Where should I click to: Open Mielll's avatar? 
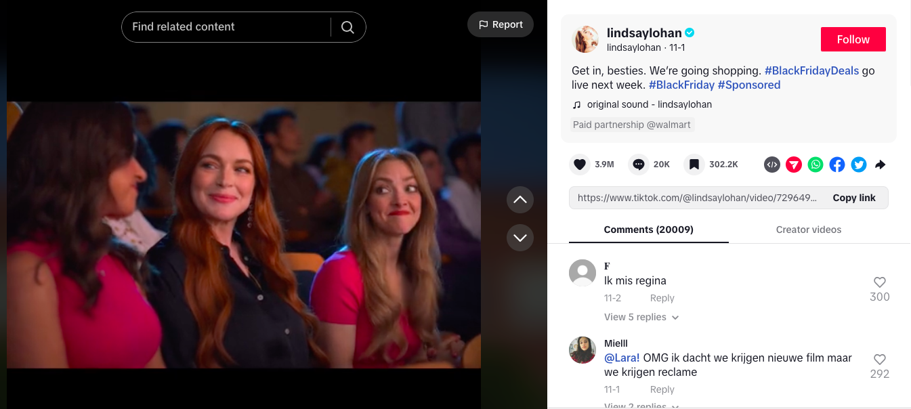point(582,350)
